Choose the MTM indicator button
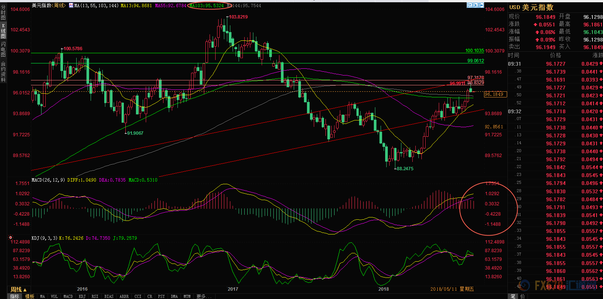 [x=187, y=296]
